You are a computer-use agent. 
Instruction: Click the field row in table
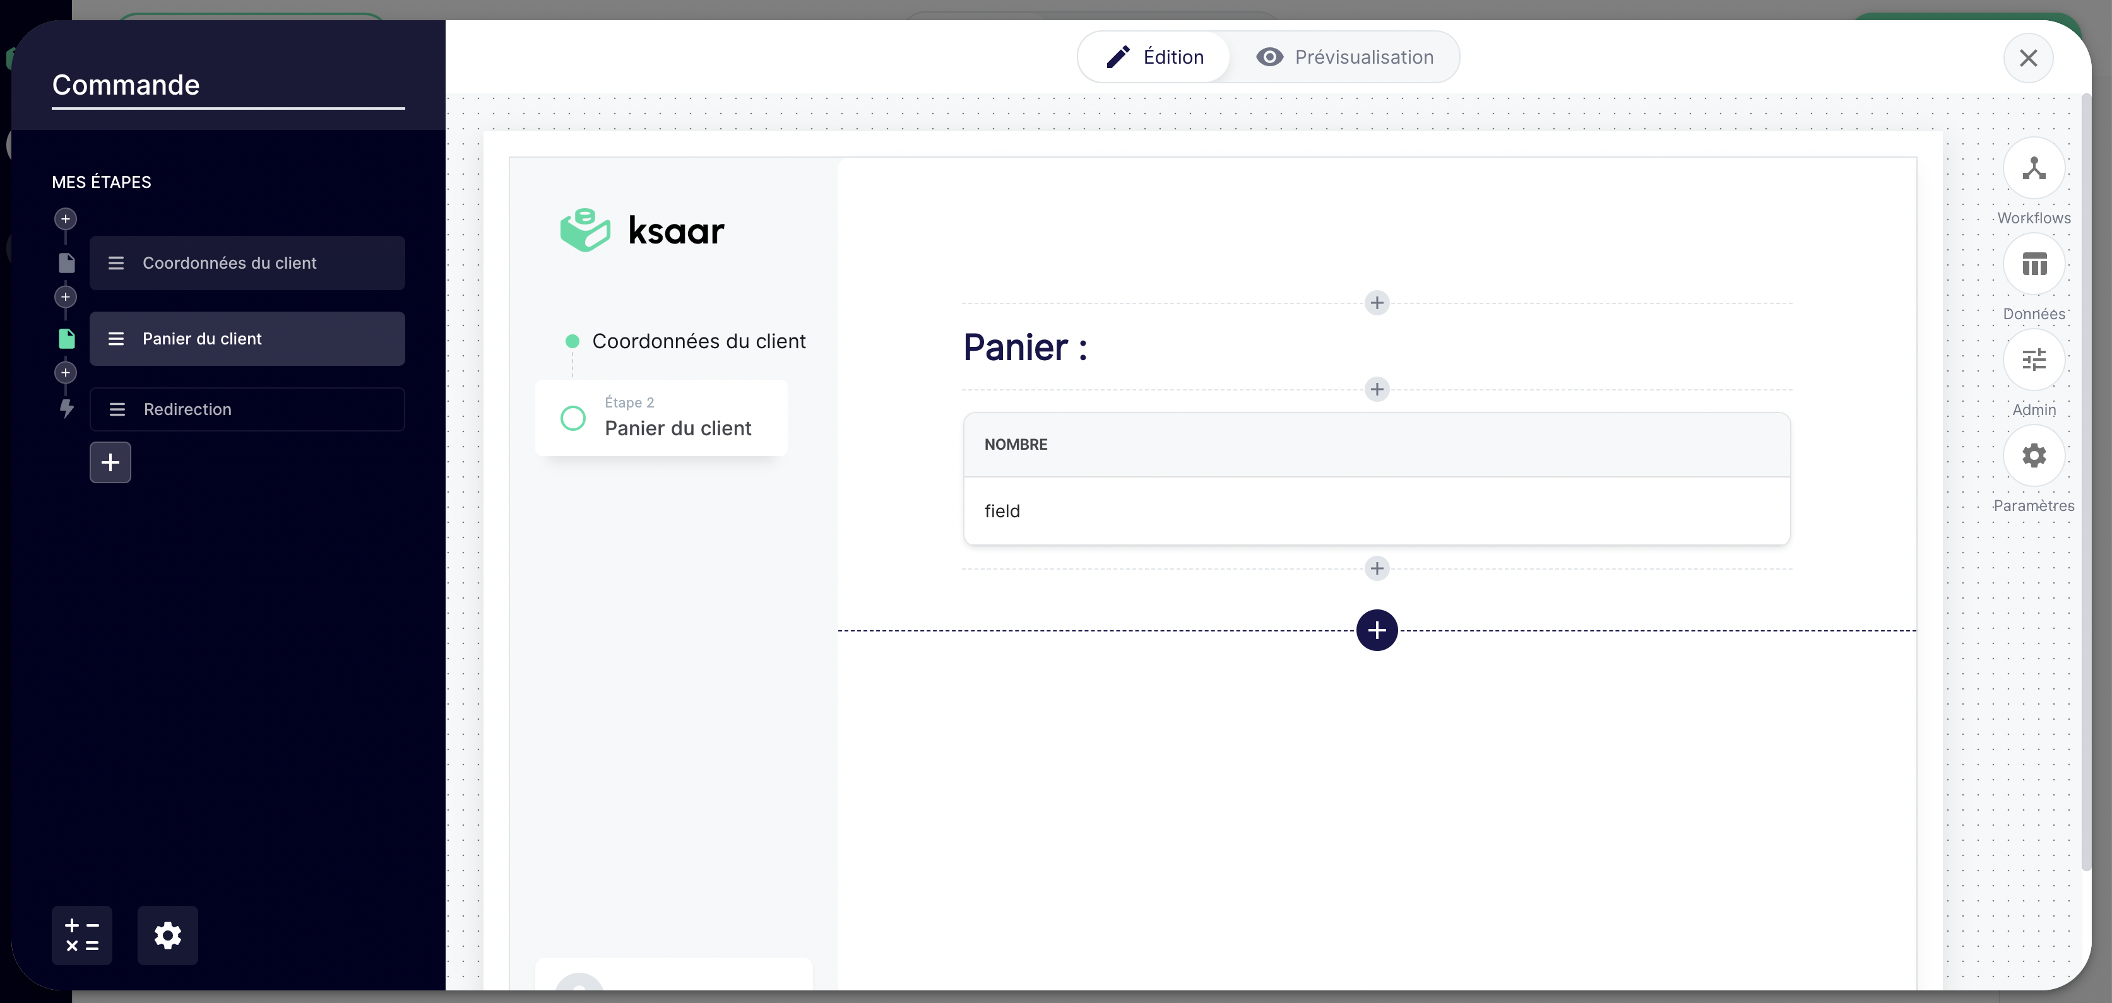pyautogui.click(x=1377, y=510)
